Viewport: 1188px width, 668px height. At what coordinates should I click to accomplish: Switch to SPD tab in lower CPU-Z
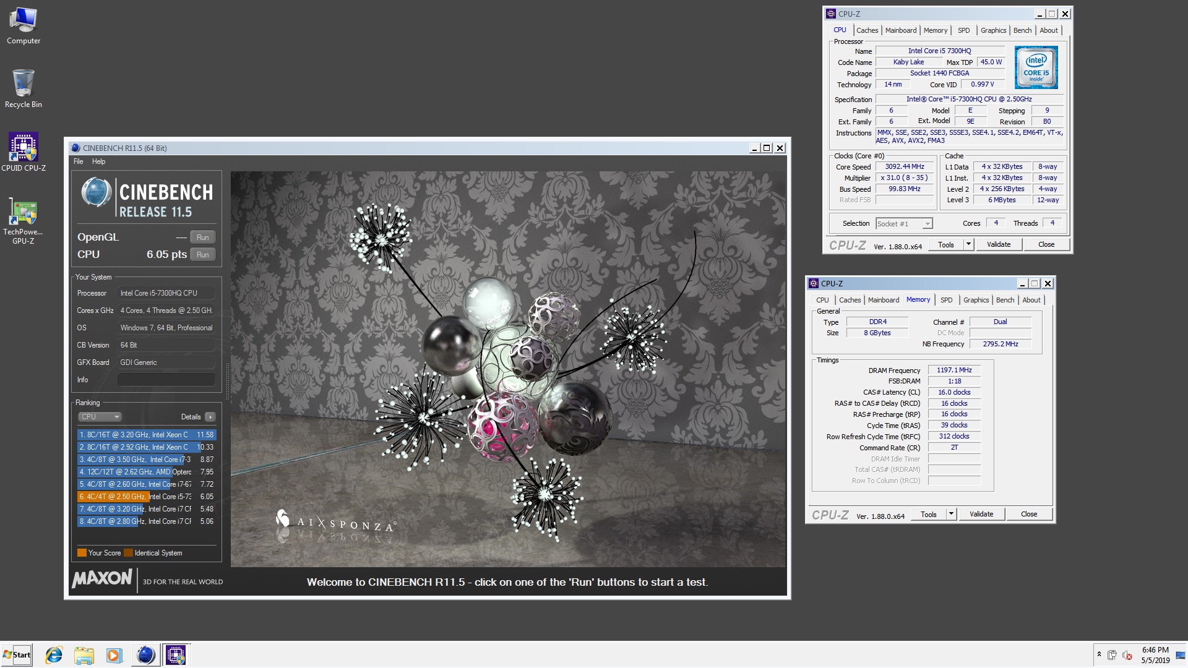click(946, 300)
